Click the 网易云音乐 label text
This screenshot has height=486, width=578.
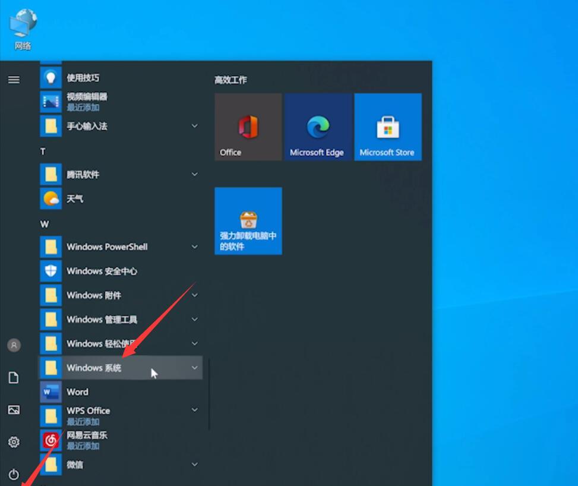[87, 435]
